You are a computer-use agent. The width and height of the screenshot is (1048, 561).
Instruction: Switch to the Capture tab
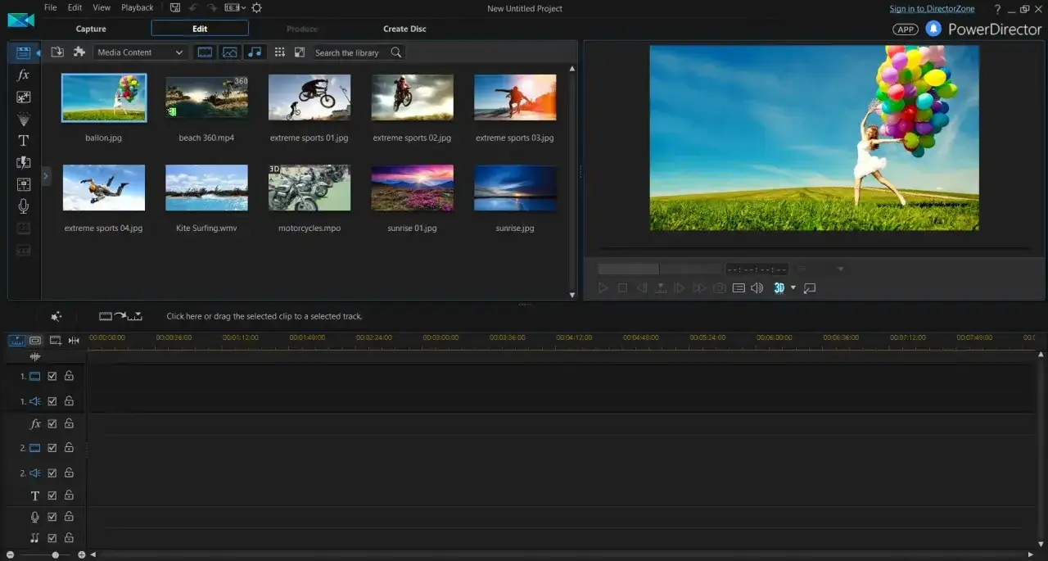tap(91, 29)
